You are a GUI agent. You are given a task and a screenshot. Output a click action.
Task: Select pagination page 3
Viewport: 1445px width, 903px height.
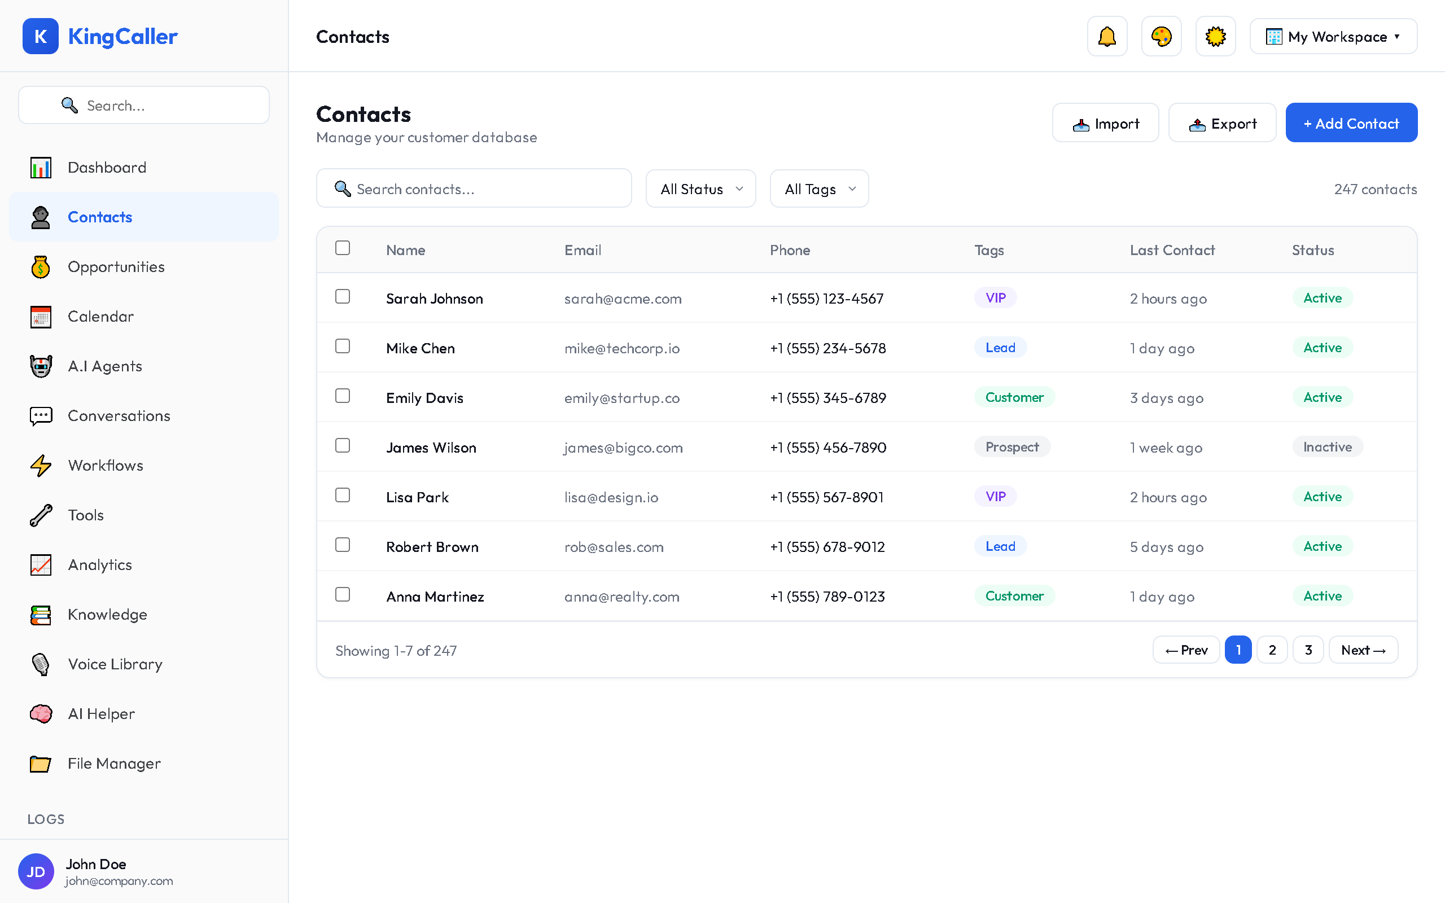pos(1308,650)
